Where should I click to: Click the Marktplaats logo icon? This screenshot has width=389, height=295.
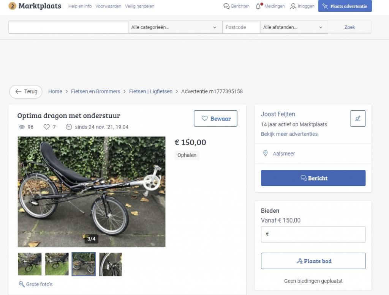point(13,6)
